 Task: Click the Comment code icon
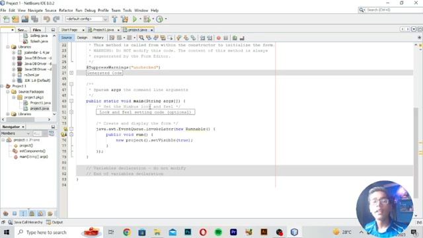click(x=235, y=38)
